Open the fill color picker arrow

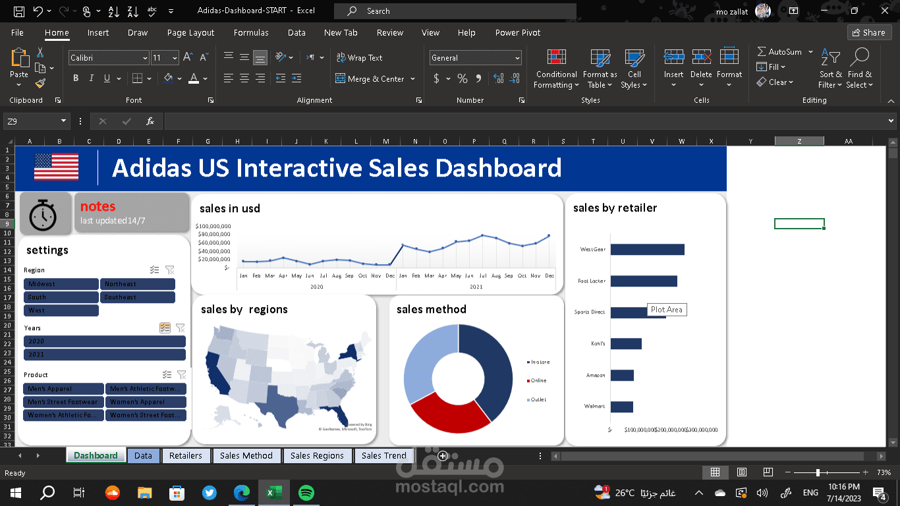point(180,78)
